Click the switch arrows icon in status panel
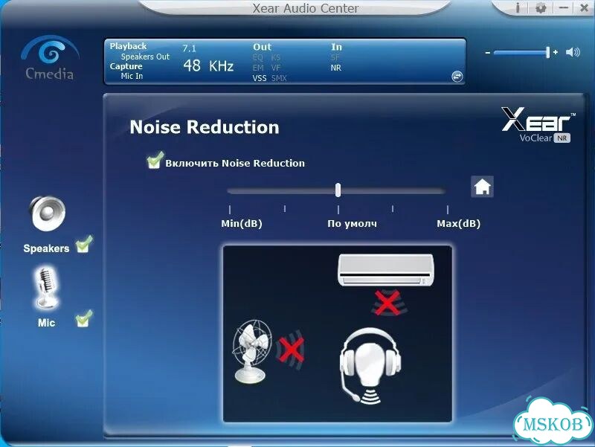This screenshot has width=595, height=447. coord(457,77)
